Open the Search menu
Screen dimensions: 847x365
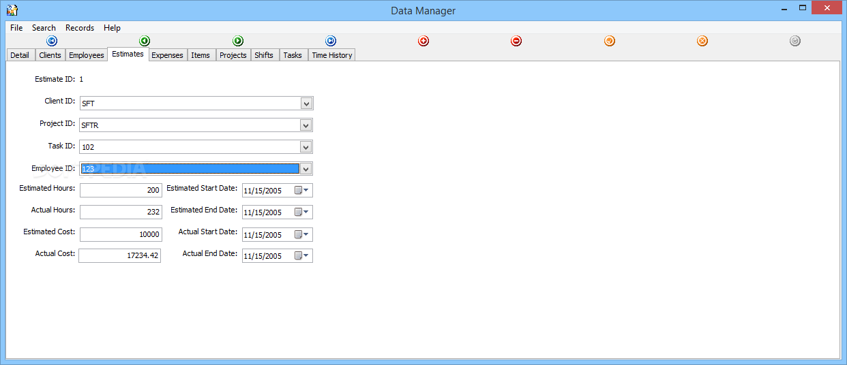(x=44, y=28)
